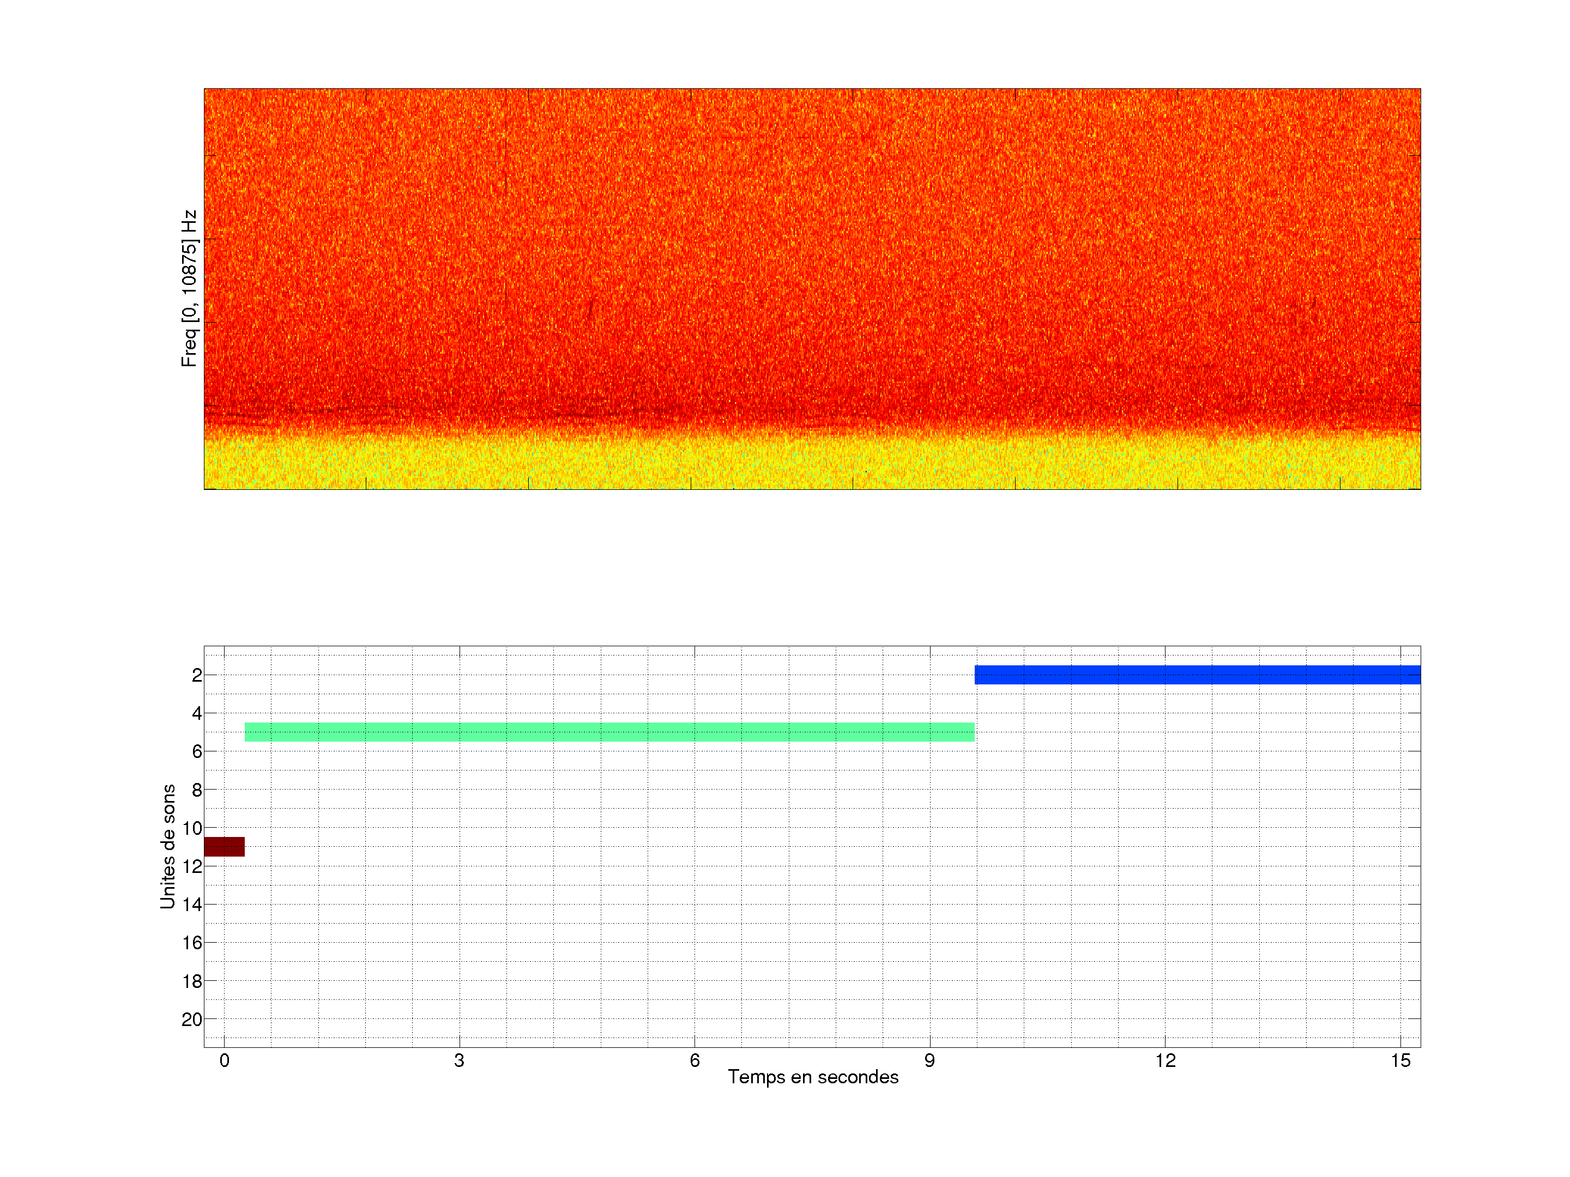Click the blue bar at sound unit 2
The height and width of the screenshot is (1177, 1570).
1197,675
